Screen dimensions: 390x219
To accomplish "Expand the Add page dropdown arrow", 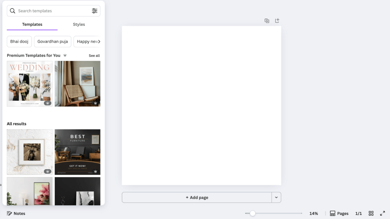I will [x=277, y=197].
